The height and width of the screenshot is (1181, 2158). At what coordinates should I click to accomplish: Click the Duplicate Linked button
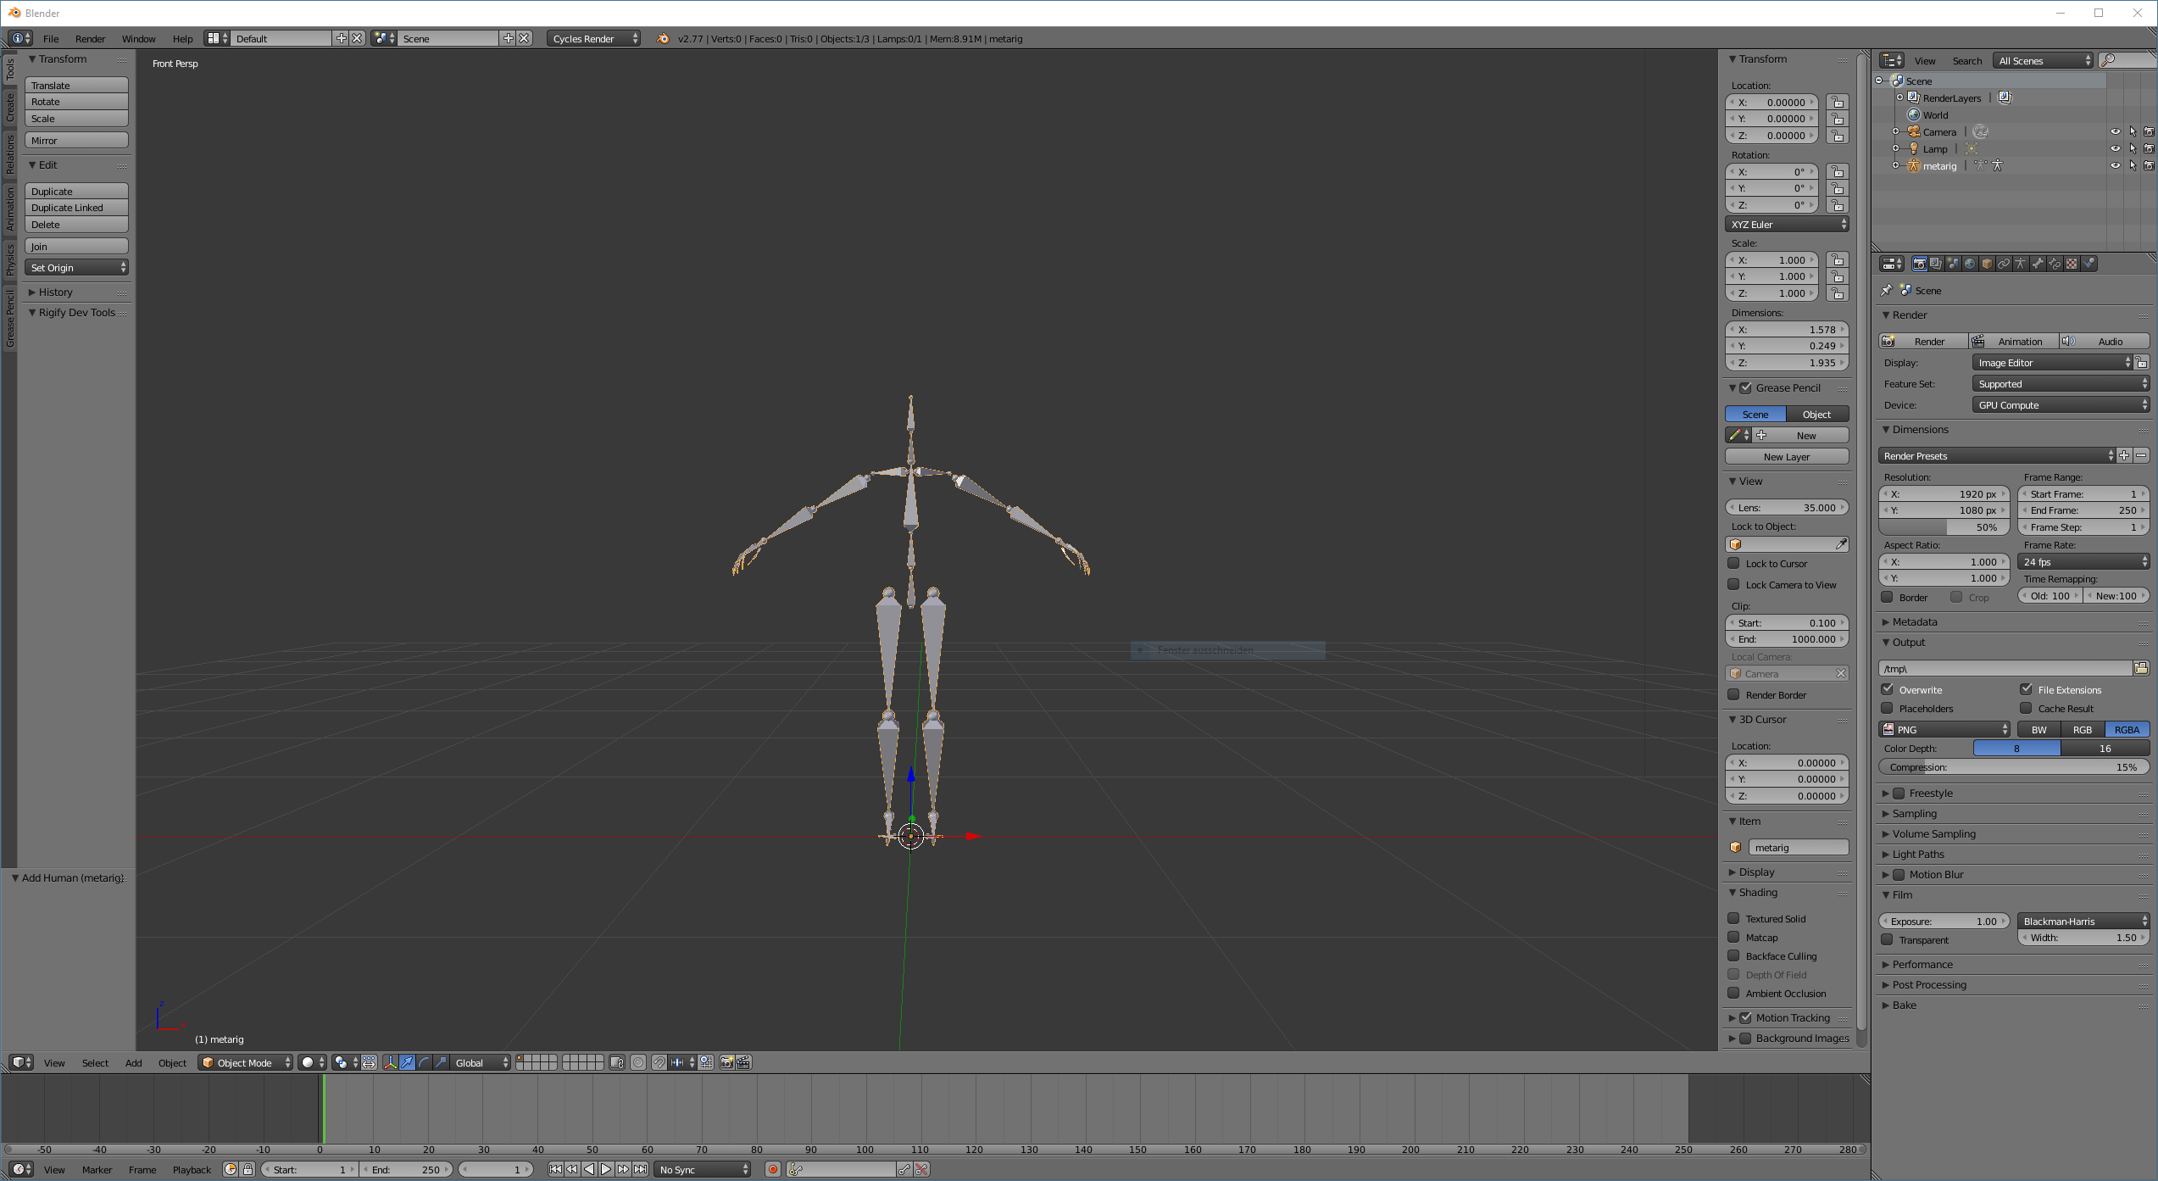(x=76, y=208)
